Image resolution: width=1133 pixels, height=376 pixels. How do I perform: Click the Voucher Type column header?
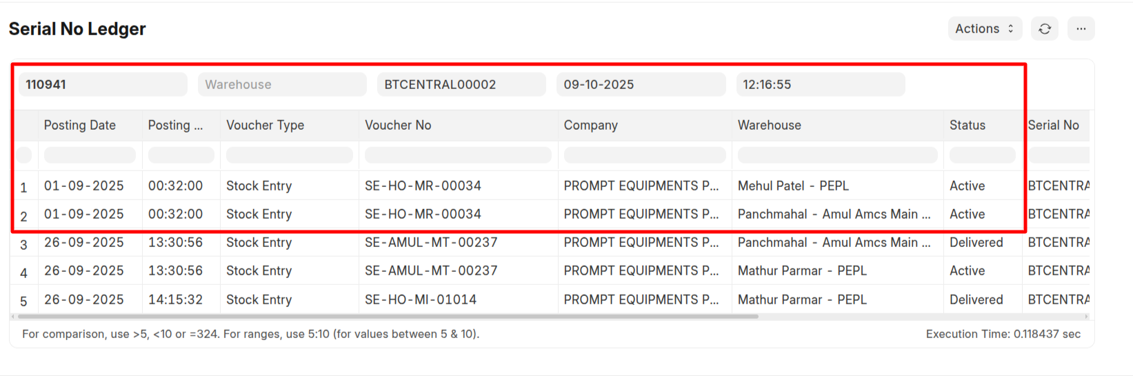coord(265,126)
